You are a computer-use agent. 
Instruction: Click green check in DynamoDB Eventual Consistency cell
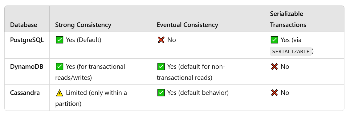(161, 67)
